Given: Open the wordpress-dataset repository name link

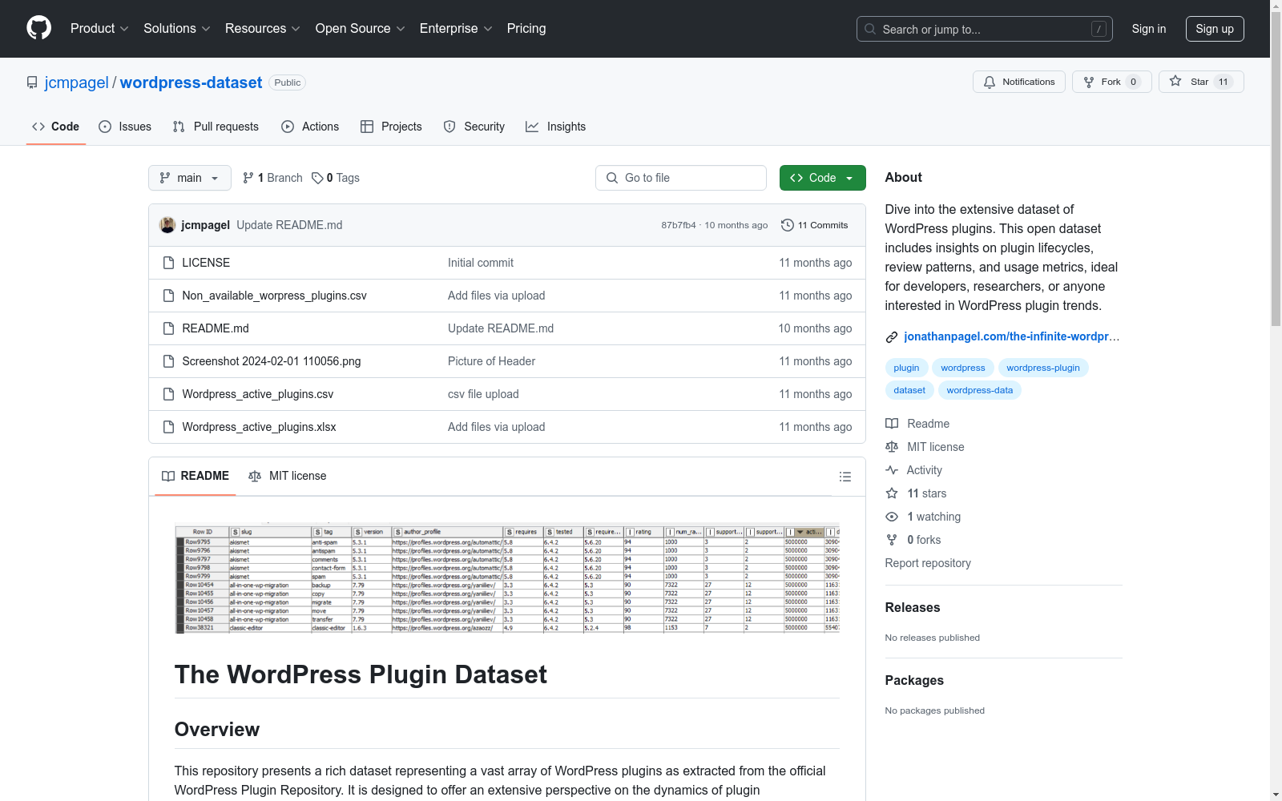Looking at the screenshot, I should point(191,83).
